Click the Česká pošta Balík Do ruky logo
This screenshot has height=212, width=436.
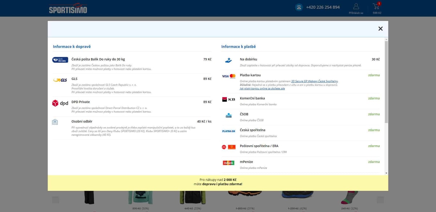pyautogui.click(x=60, y=60)
